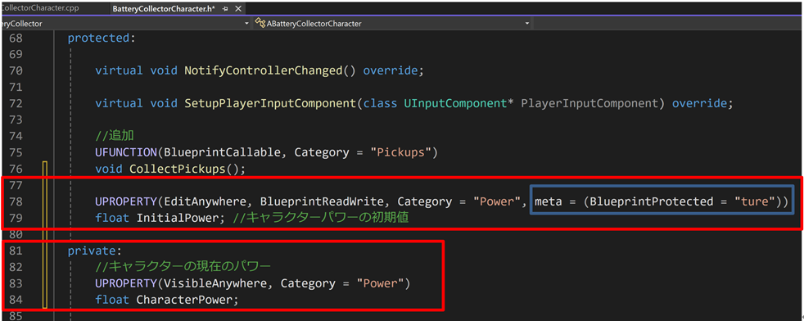
Task: Pin the BatteryCollectorCharacter.h tab
Action: 226,9
